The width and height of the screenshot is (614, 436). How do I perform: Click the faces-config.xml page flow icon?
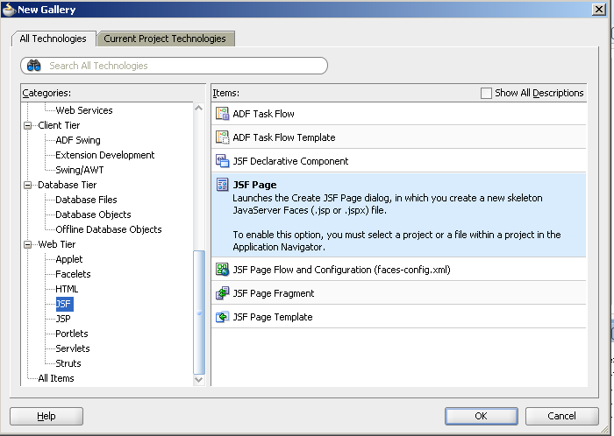tap(223, 270)
